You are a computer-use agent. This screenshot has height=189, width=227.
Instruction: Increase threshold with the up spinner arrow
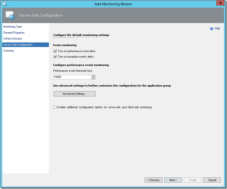(x=93, y=76)
